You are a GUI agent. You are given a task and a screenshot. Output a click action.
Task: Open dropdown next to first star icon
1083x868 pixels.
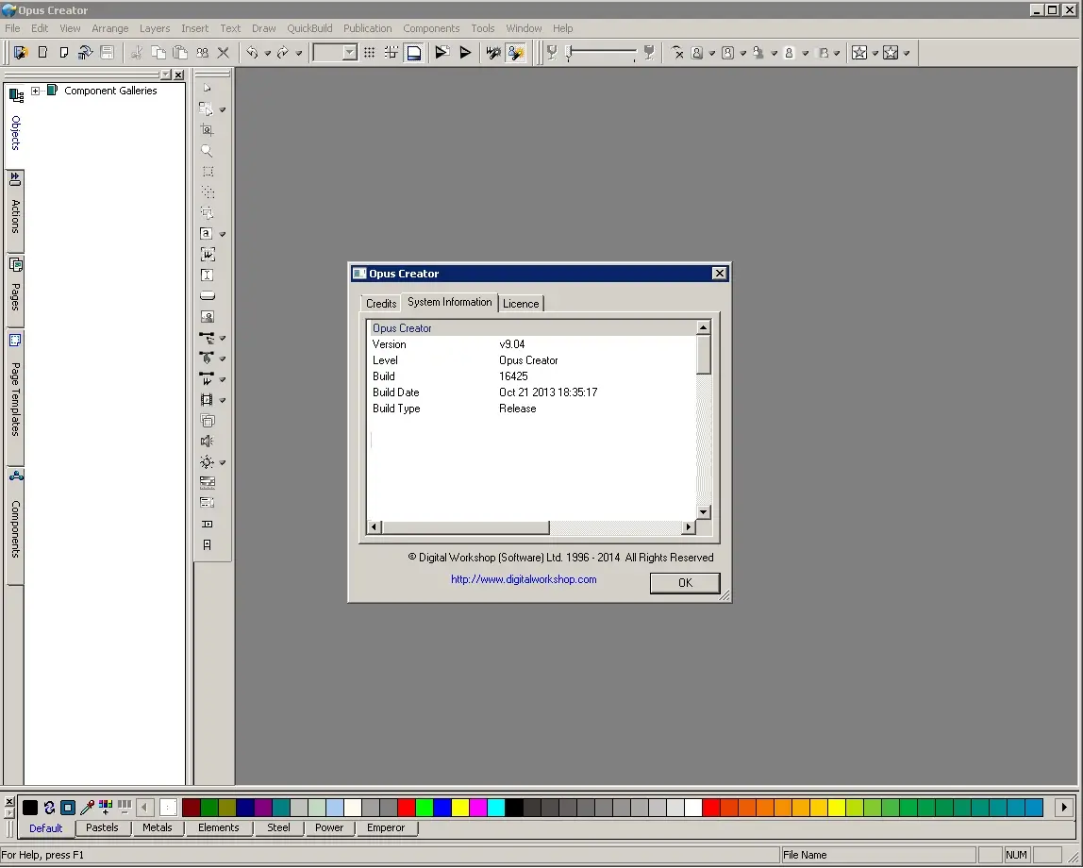pos(875,53)
